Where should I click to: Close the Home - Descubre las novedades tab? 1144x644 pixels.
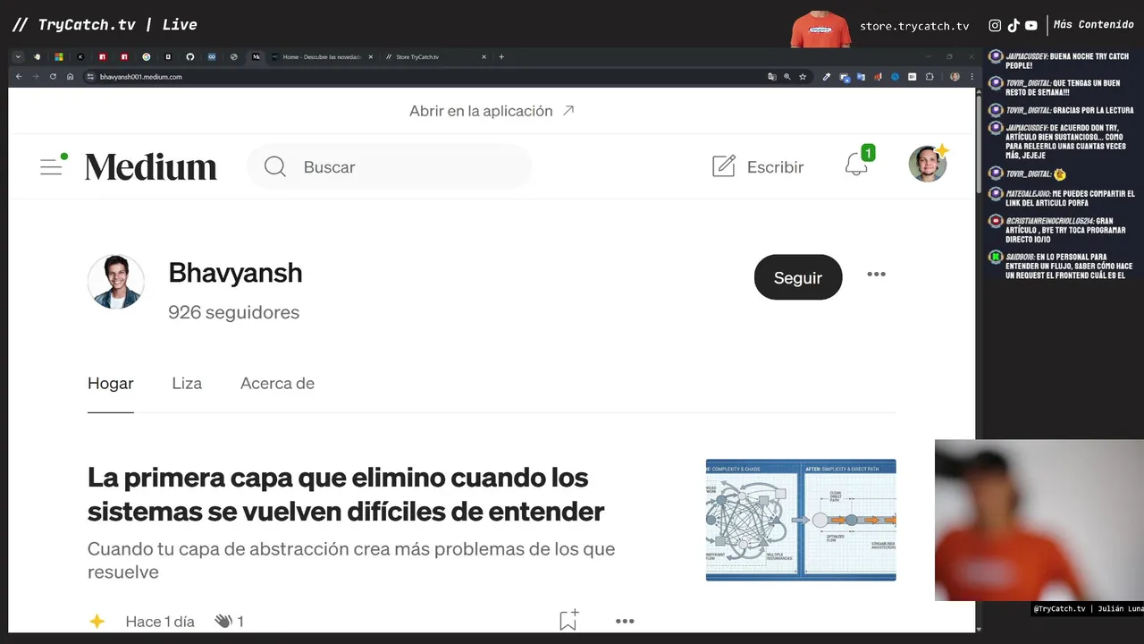coord(370,56)
